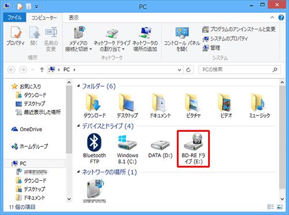Image resolution: width=289 pixels, height=215 pixels.
Task: Click PC in the address bar path
Action: point(66,69)
